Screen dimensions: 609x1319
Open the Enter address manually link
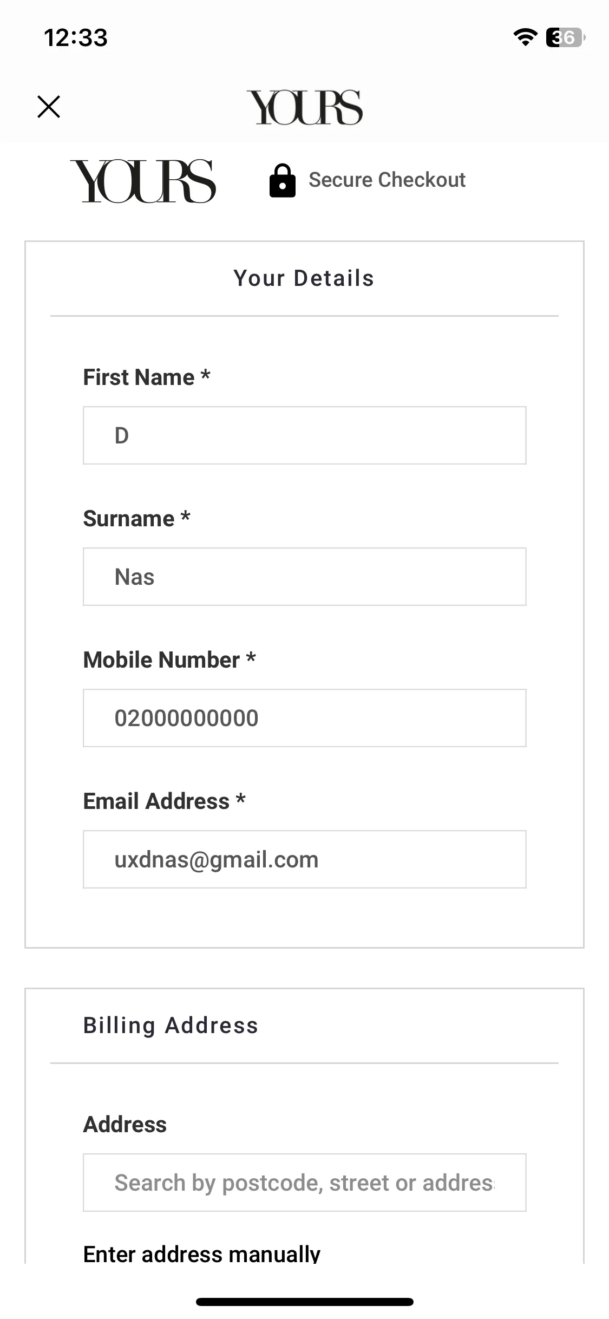tap(201, 1253)
